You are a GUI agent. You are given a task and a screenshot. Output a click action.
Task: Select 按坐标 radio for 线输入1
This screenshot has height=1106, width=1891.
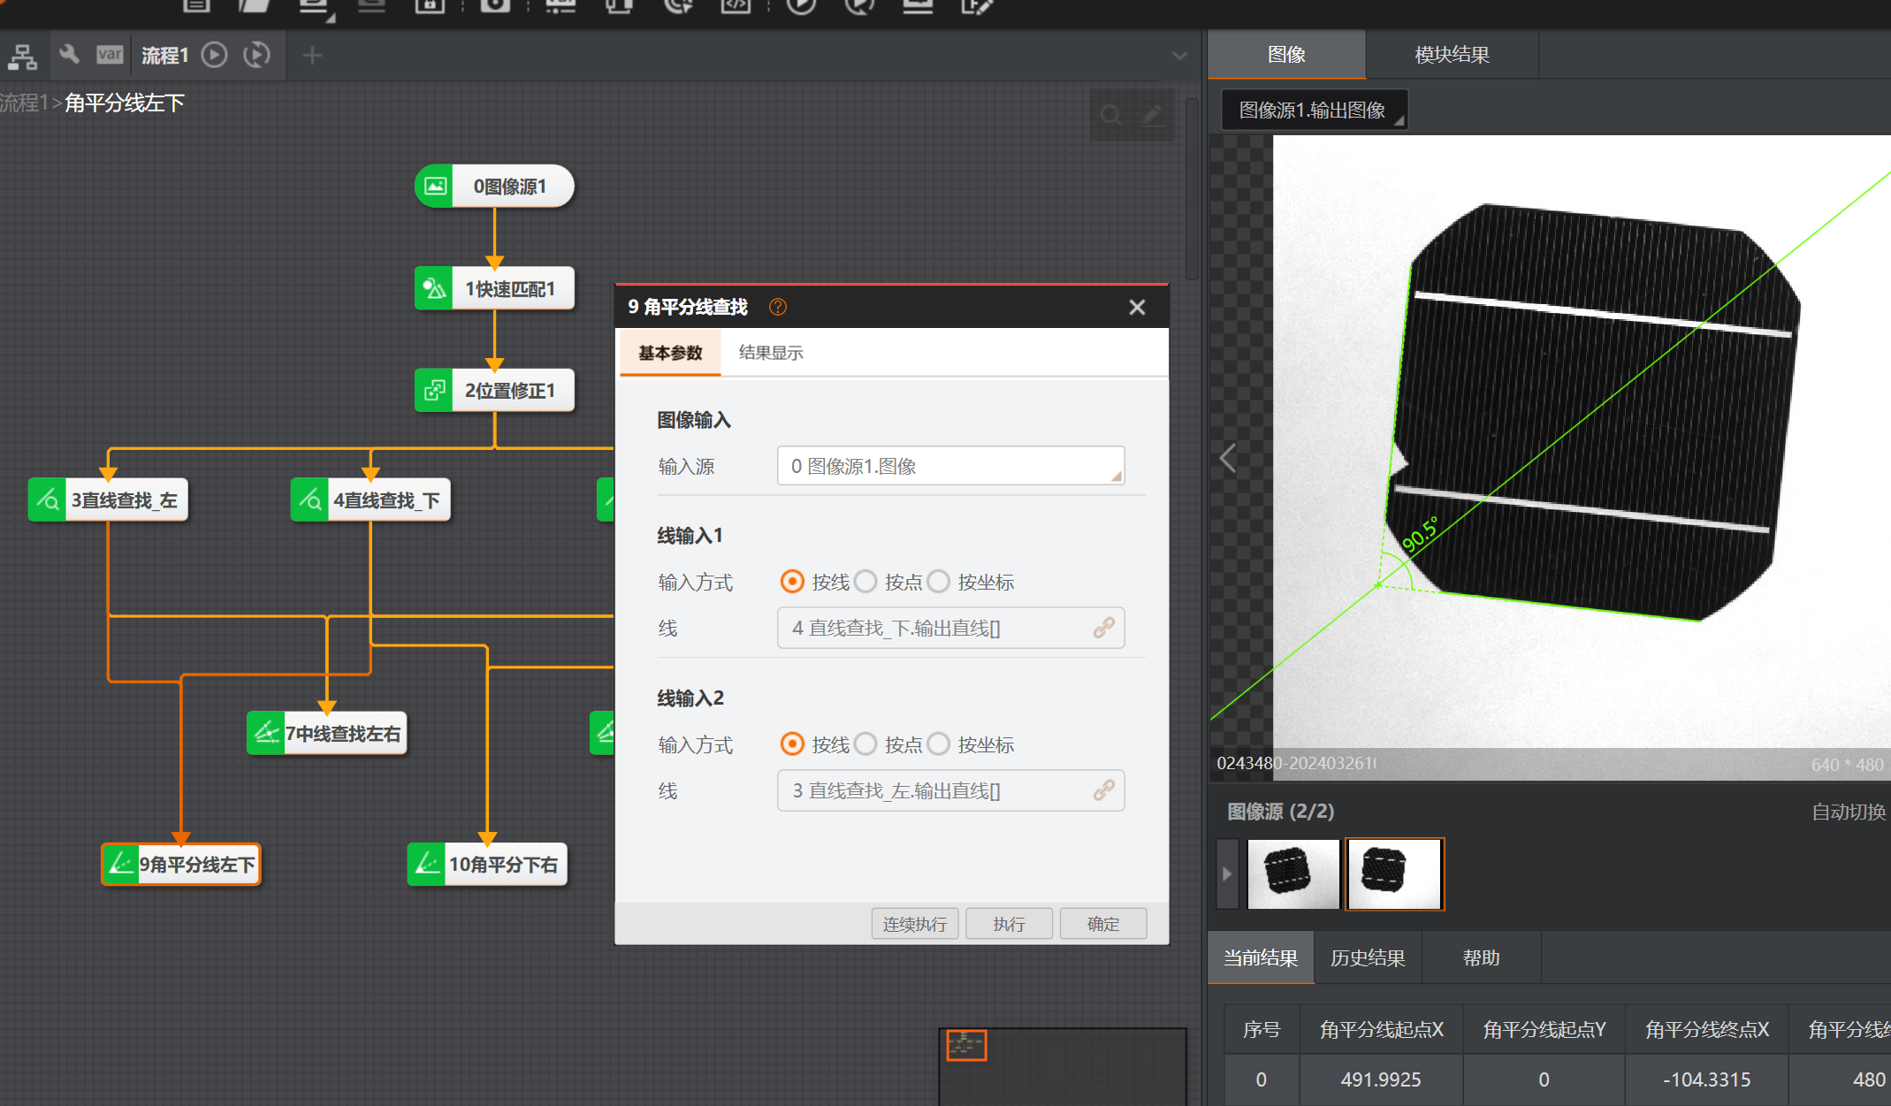click(940, 582)
